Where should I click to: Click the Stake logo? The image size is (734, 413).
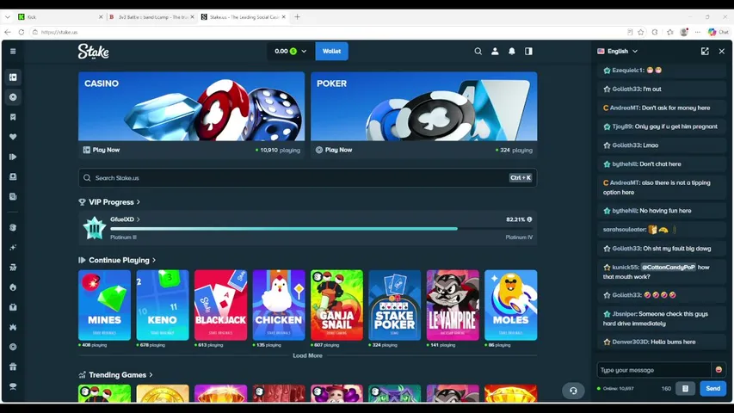click(x=93, y=51)
